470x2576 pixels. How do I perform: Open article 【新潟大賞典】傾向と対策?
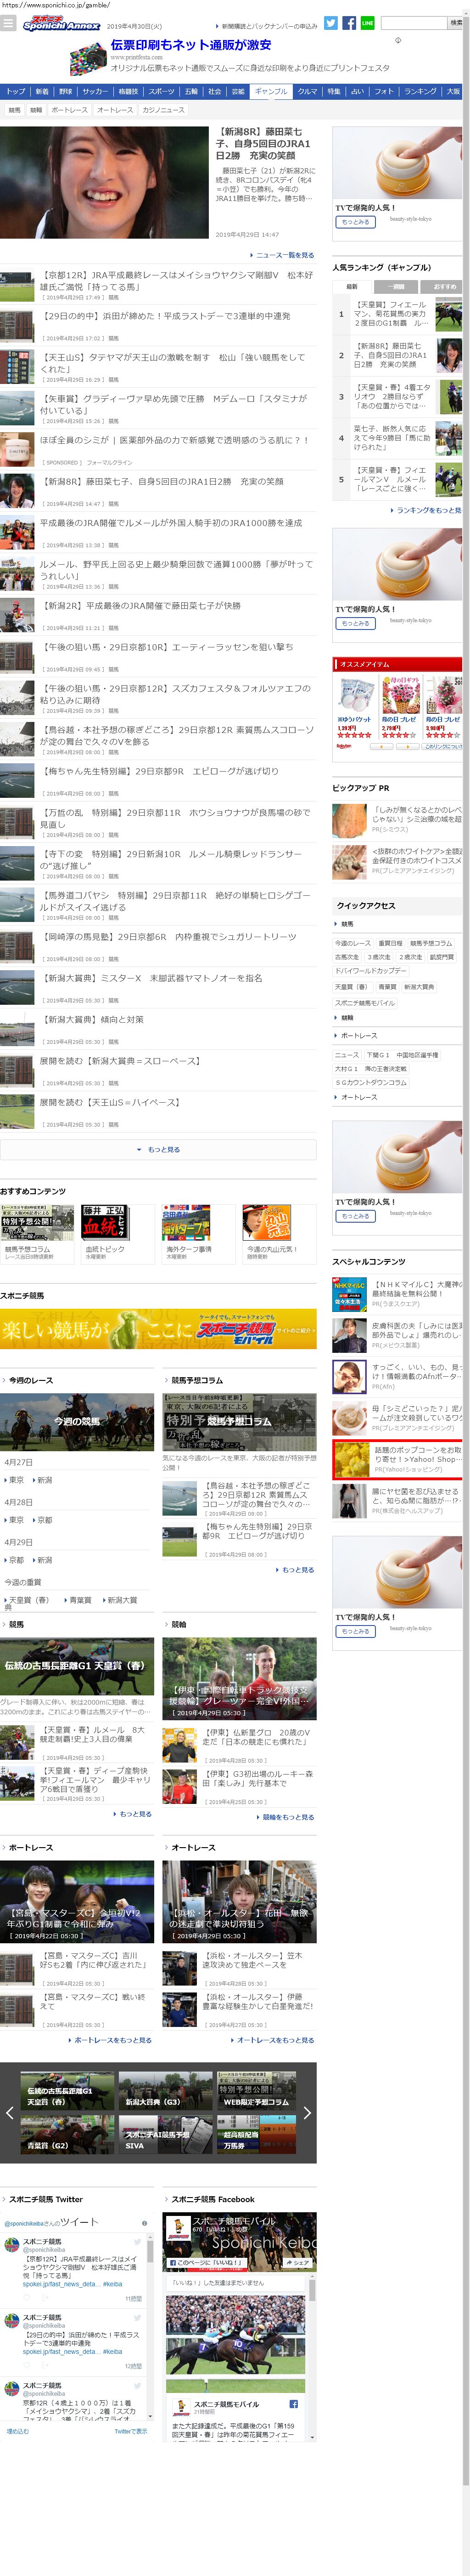point(93,1019)
